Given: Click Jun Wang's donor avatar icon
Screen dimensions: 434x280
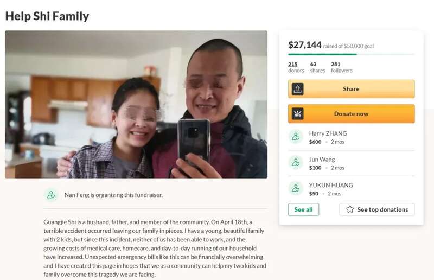Looking at the screenshot, I should (x=296, y=163).
